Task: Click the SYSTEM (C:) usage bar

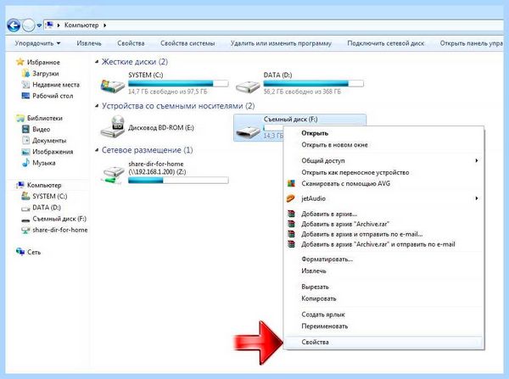Action: coord(178,83)
